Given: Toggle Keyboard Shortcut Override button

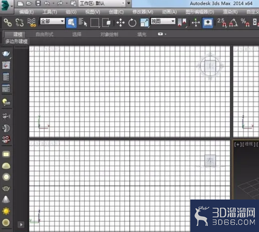Looking at the screenshot, I should pos(208,22).
